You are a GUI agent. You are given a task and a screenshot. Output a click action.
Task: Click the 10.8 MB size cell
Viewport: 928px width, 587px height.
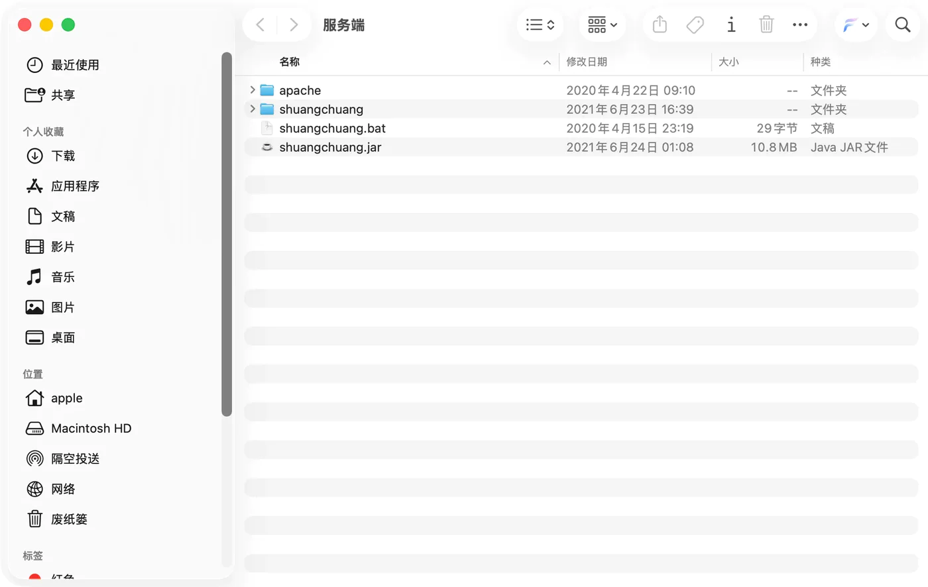click(x=774, y=147)
